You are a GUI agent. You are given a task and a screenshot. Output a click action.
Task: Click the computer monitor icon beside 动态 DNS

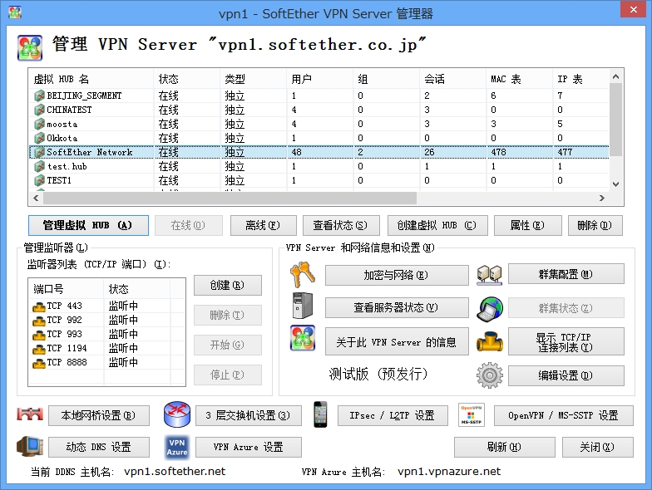[x=30, y=447]
